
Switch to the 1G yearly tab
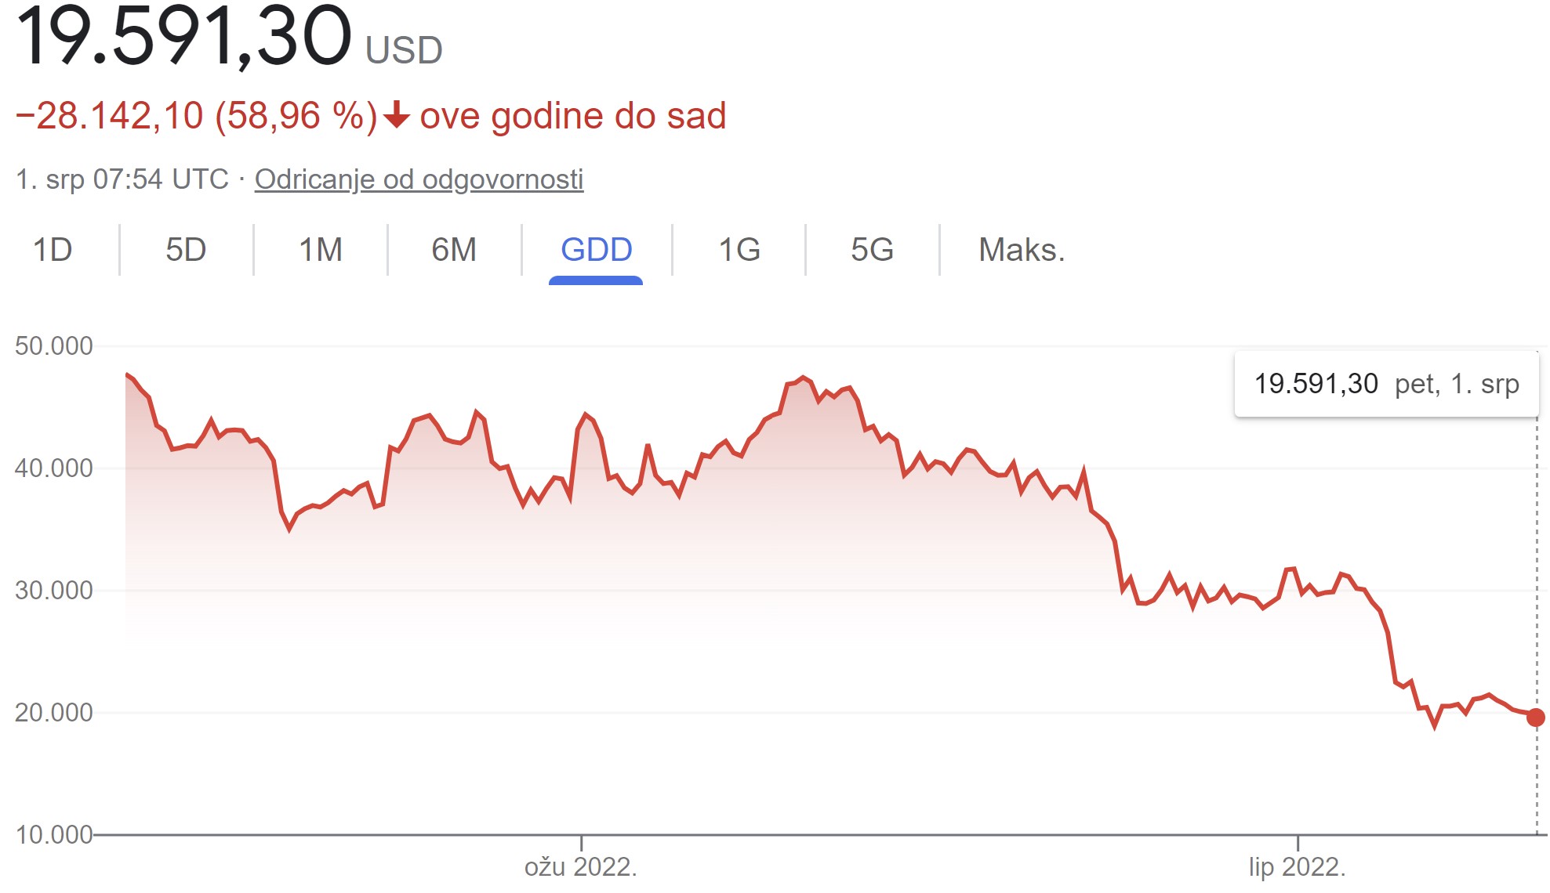[739, 250]
